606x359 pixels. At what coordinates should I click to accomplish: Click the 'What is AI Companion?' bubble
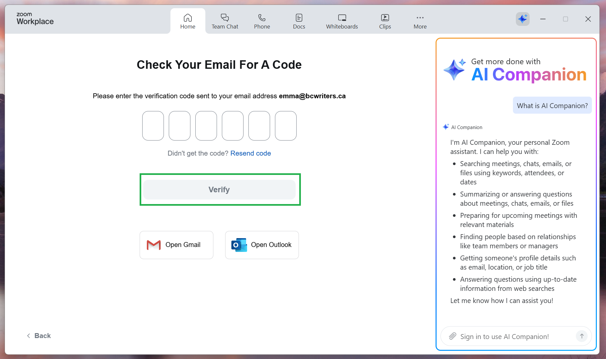pos(552,105)
